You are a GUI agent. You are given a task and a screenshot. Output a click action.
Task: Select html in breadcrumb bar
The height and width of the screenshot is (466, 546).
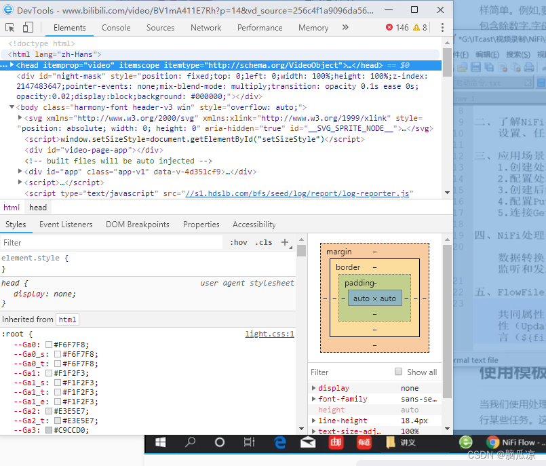pos(12,208)
